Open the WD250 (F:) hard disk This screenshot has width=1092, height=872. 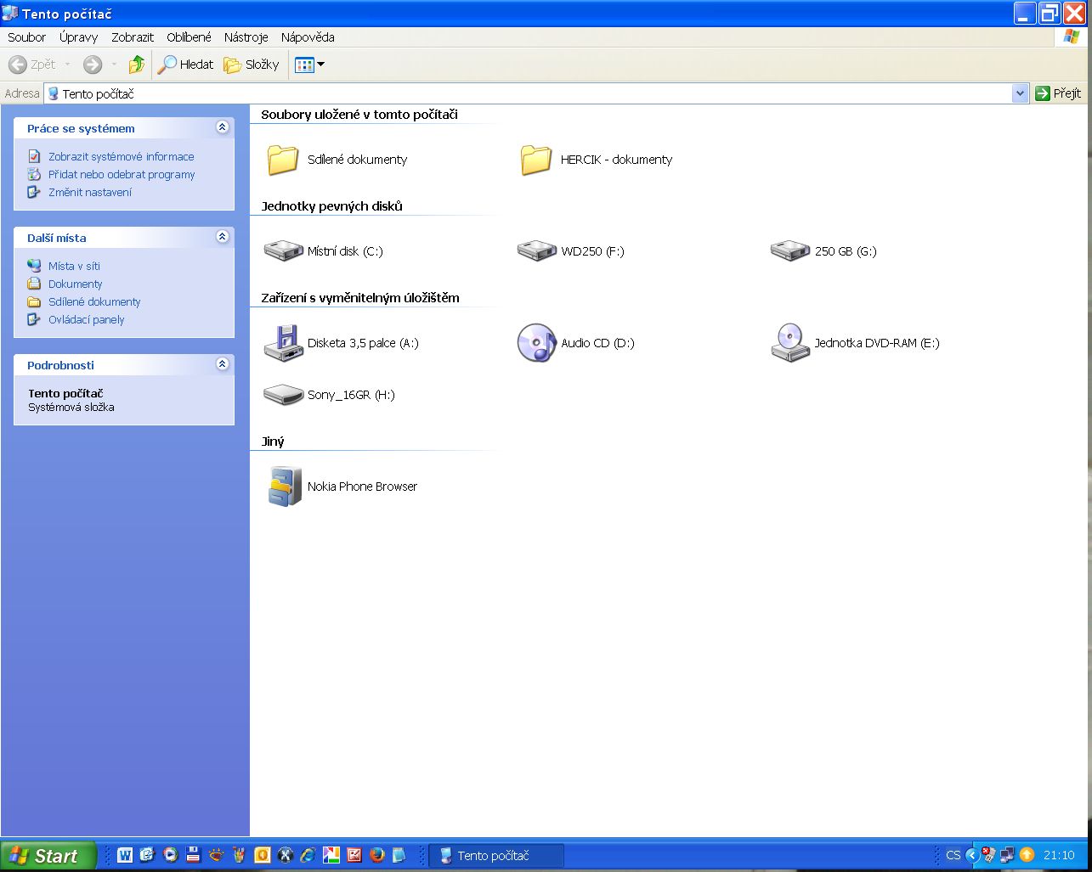pos(536,250)
